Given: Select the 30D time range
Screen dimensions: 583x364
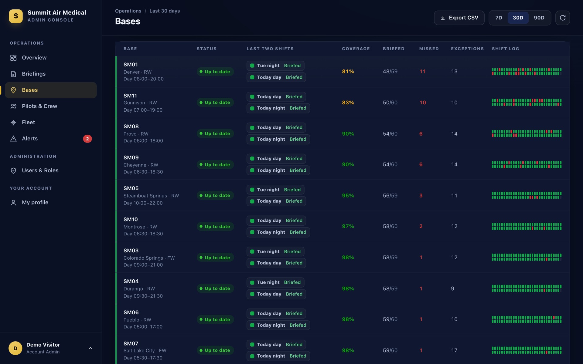Looking at the screenshot, I should tap(518, 18).
